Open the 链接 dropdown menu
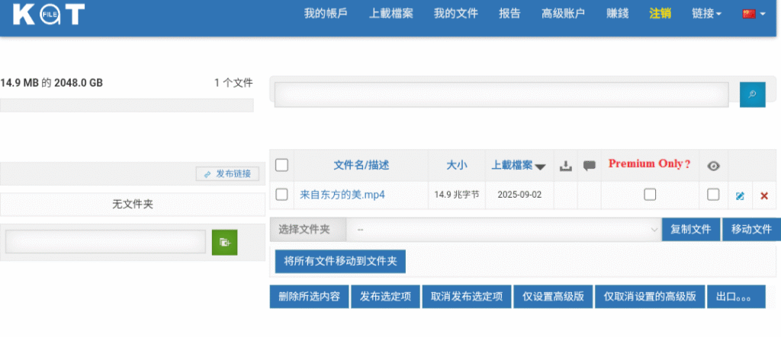Screen dimensions: 781x337 pos(706,13)
